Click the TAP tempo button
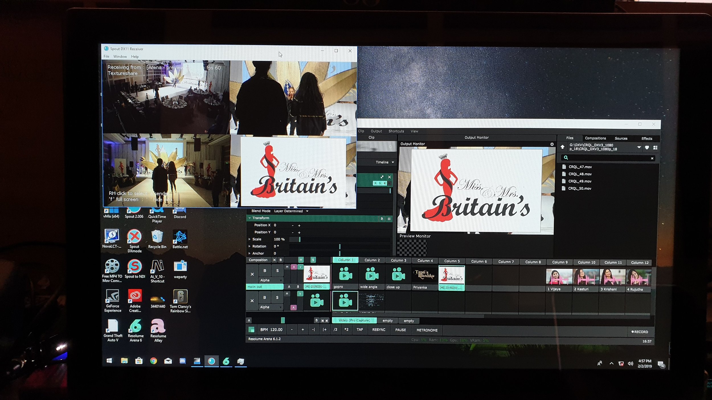The image size is (712, 400). point(360,329)
